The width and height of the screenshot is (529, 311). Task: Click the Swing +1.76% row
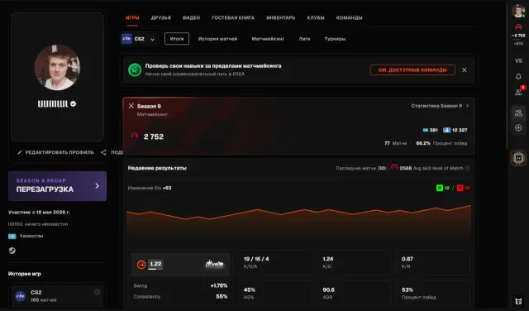[x=180, y=285]
